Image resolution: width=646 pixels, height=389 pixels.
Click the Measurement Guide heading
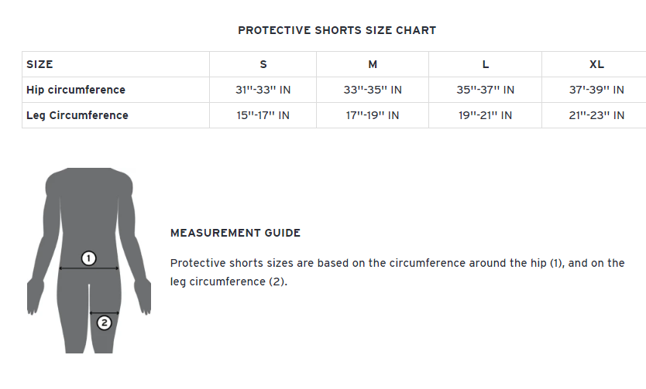[235, 233]
